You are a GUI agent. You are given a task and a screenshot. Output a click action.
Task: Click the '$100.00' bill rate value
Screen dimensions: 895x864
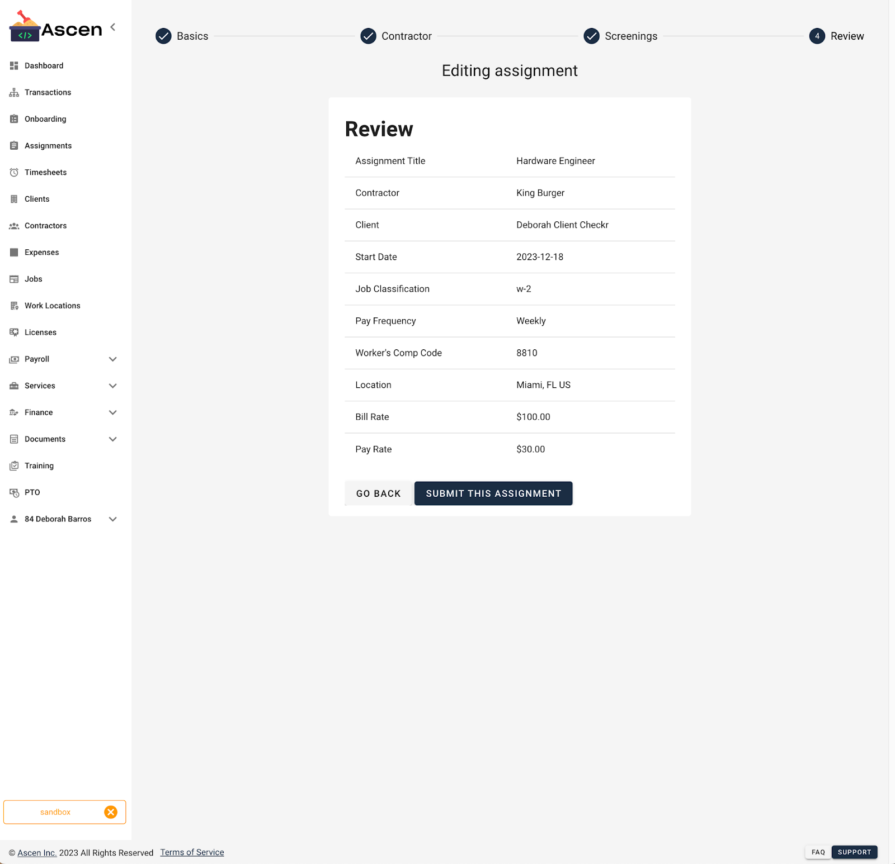click(533, 417)
